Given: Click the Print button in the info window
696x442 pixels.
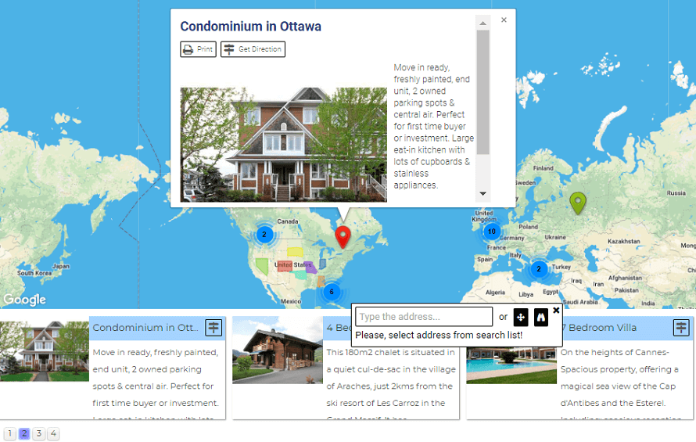Looking at the screenshot, I should click(x=198, y=49).
